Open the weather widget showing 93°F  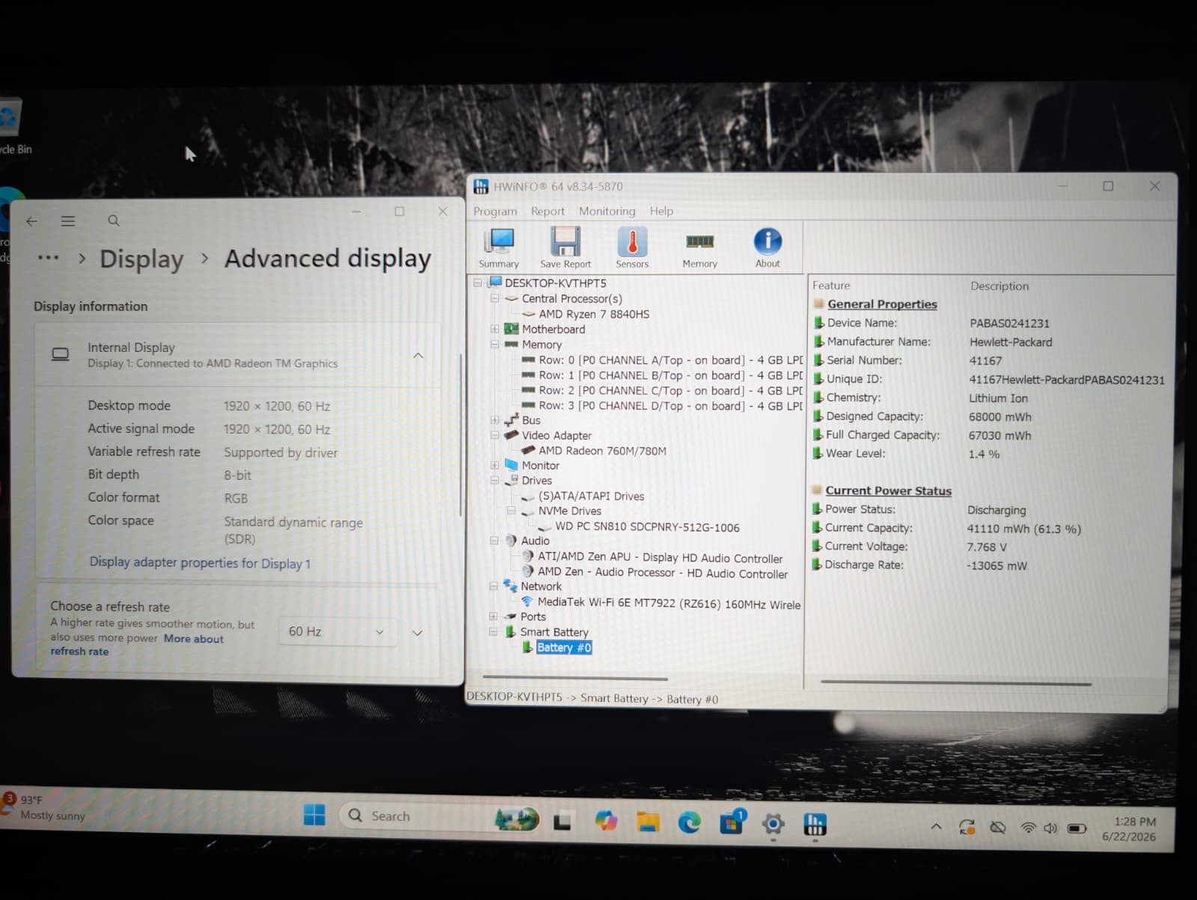(x=45, y=807)
